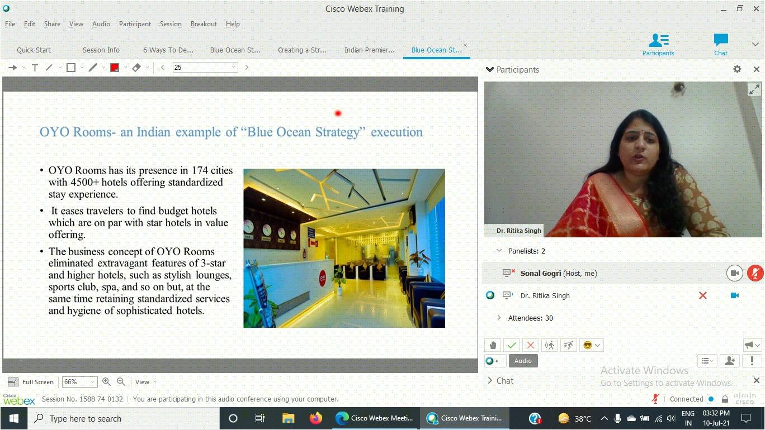The height and width of the screenshot is (430, 765).
Task: Select the Pencil annotation tool
Action: tap(93, 68)
